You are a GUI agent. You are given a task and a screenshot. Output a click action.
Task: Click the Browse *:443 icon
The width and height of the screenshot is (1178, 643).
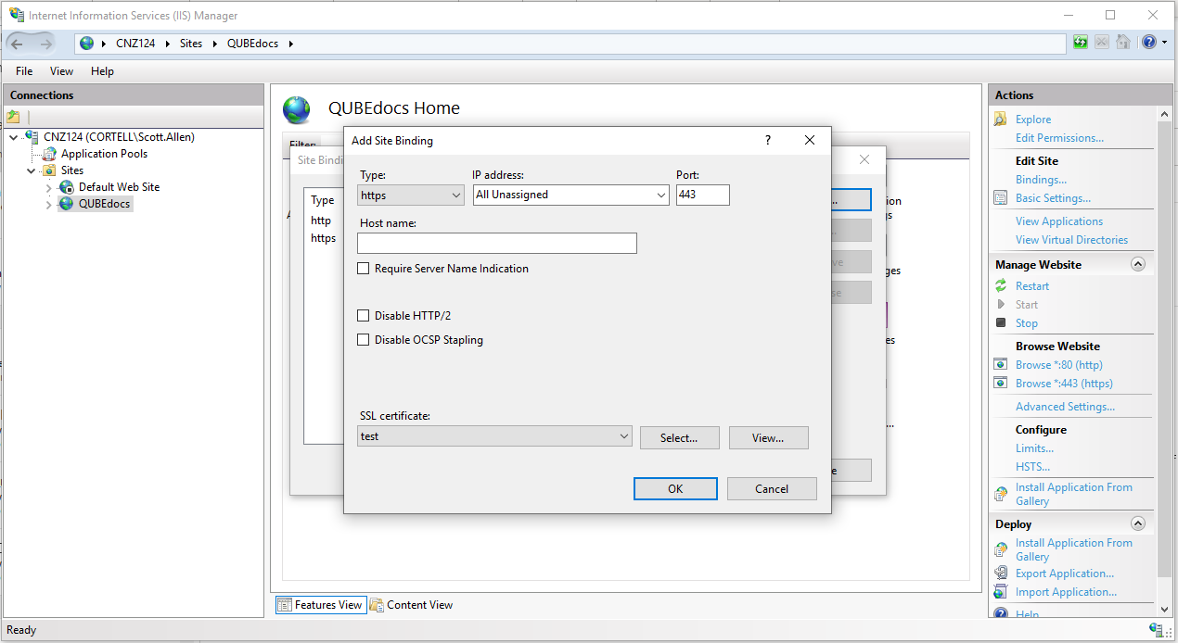click(1001, 384)
